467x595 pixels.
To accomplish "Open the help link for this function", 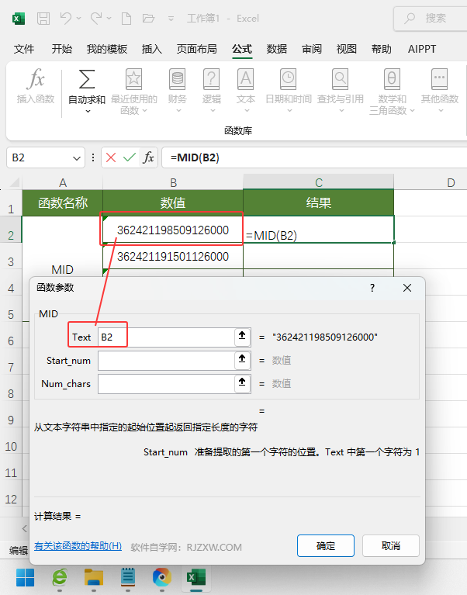I will (78, 546).
